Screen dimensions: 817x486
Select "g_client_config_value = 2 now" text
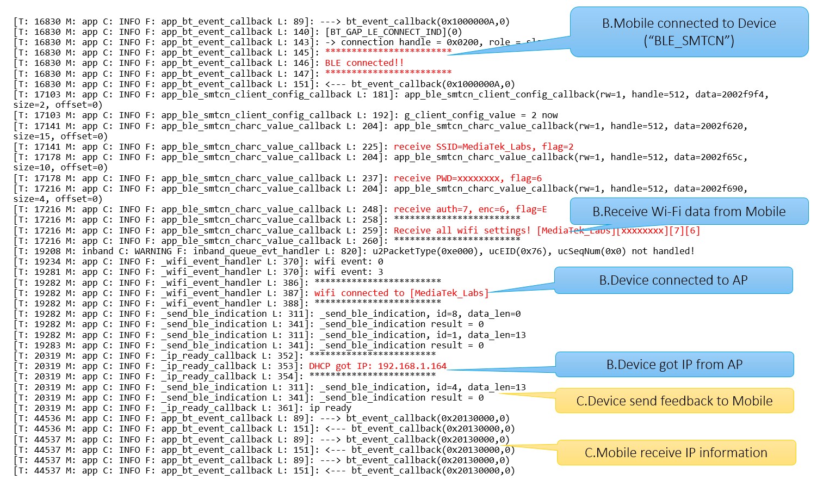tap(481, 115)
